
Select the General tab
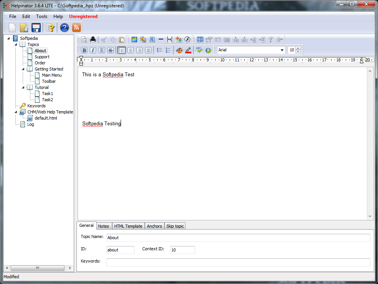86,226
